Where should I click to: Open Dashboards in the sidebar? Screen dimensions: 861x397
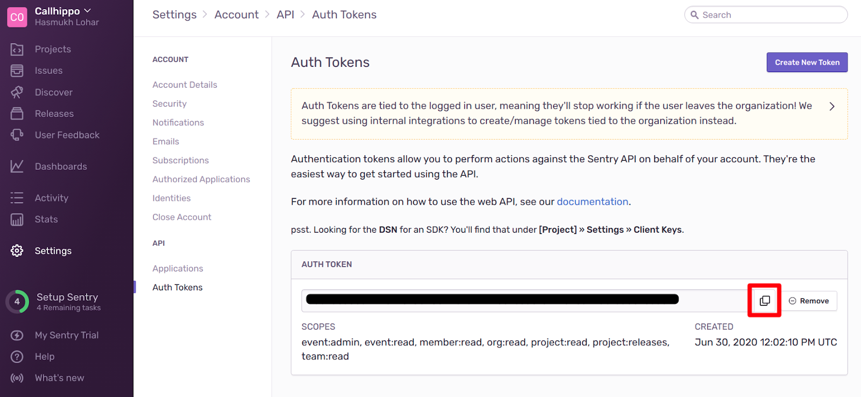tap(61, 166)
